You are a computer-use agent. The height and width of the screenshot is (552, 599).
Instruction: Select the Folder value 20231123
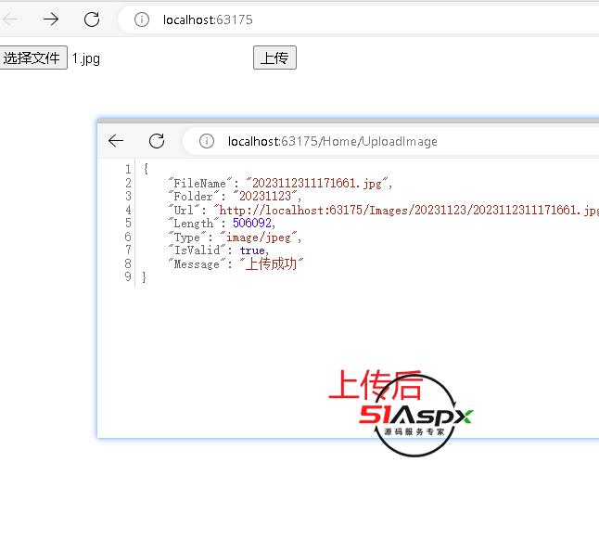click(x=265, y=197)
